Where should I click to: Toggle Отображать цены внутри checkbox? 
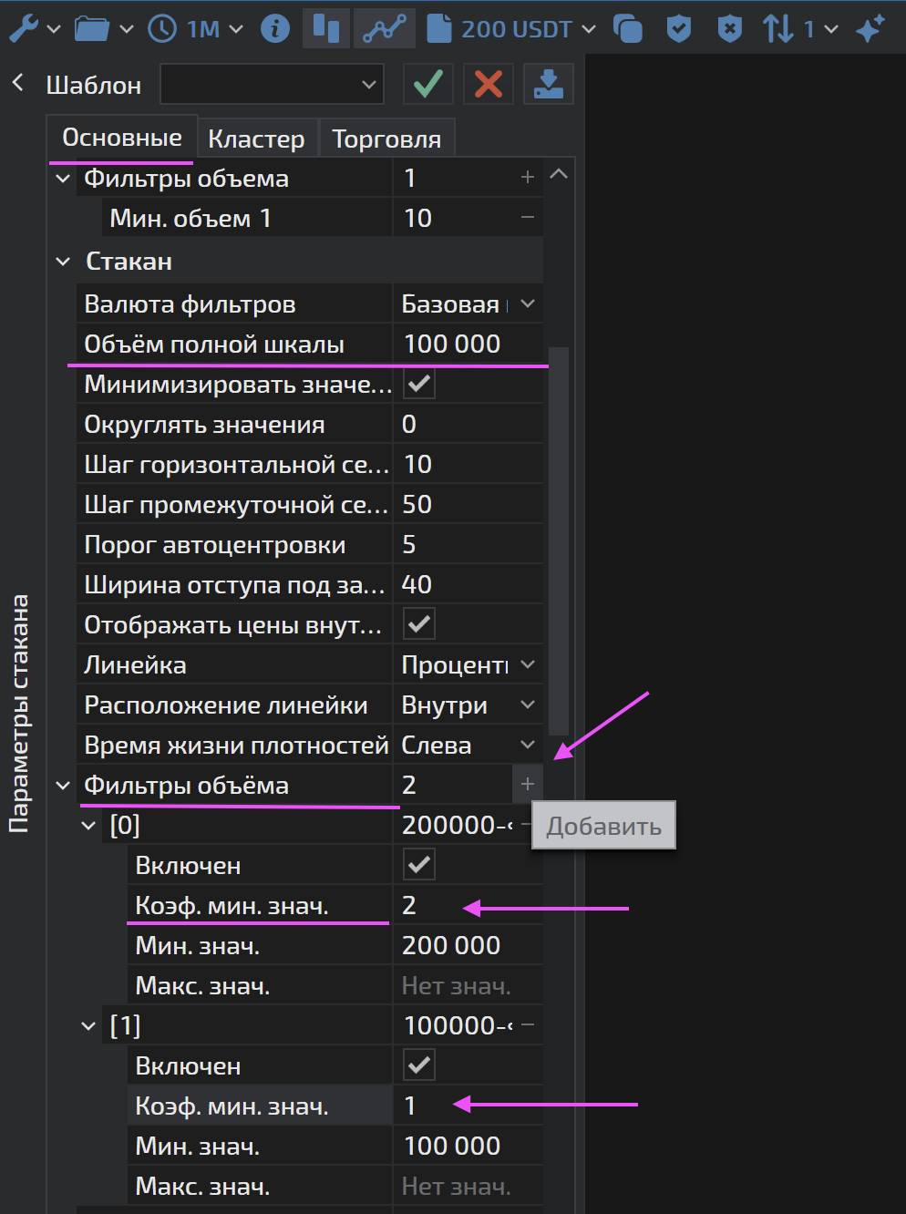click(419, 624)
